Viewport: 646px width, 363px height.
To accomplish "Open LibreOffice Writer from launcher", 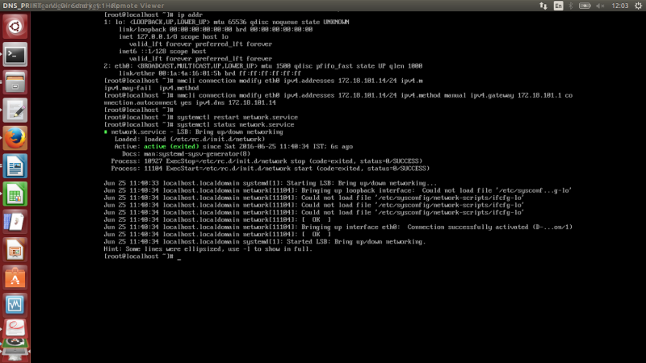I will (15, 166).
